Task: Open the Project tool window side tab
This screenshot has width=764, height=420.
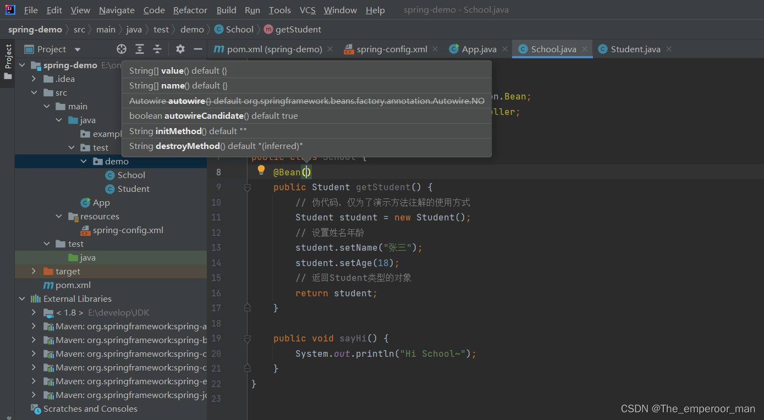Action: pos(8,62)
